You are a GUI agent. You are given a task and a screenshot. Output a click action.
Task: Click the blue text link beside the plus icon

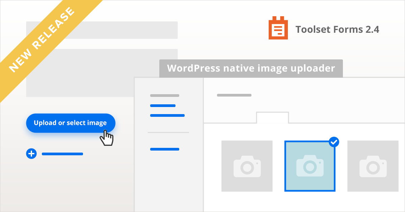tap(62, 154)
